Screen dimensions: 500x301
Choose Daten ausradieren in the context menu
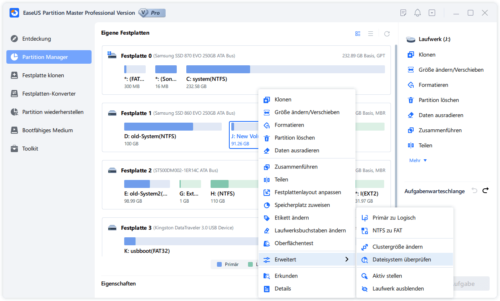tap(307, 150)
